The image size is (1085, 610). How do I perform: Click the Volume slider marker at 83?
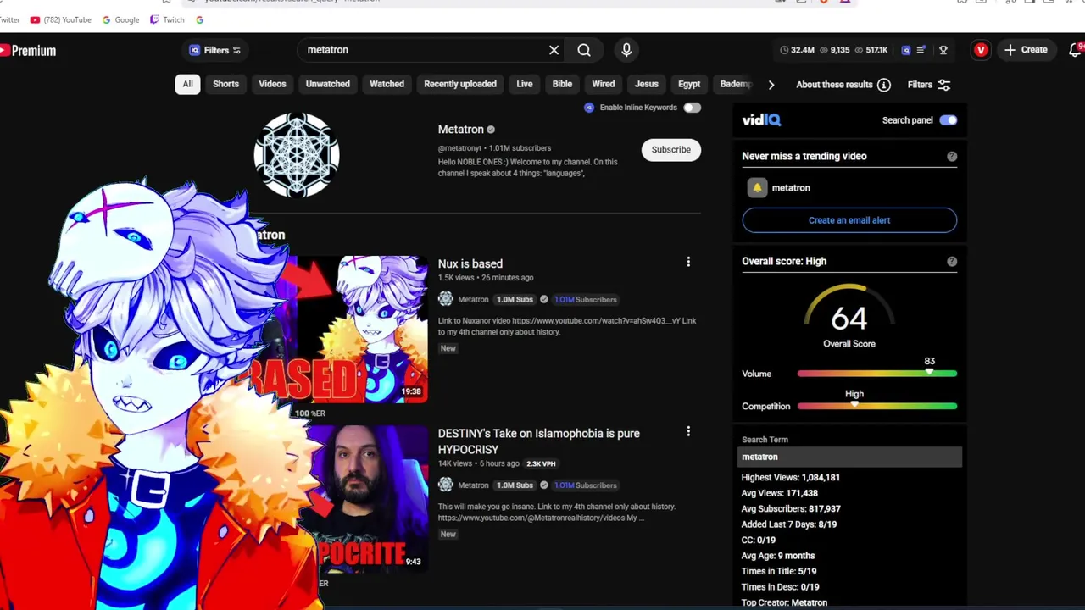929,373
